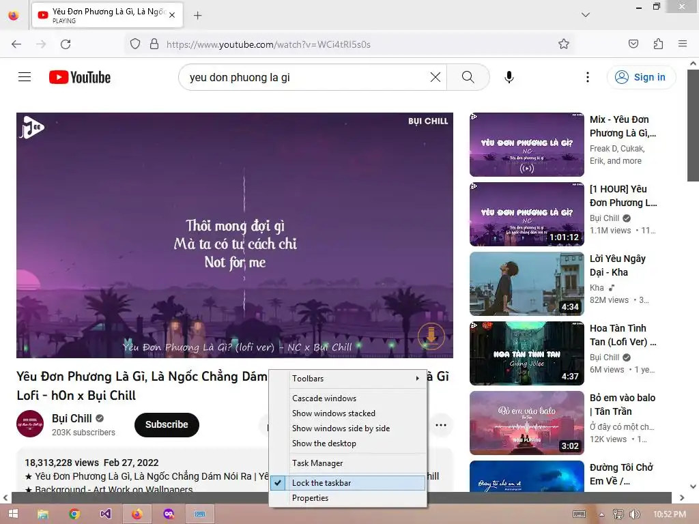The width and height of the screenshot is (699, 524).
Task: Open Đường Tôi Chở Em Về title
Action: (x=621, y=474)
